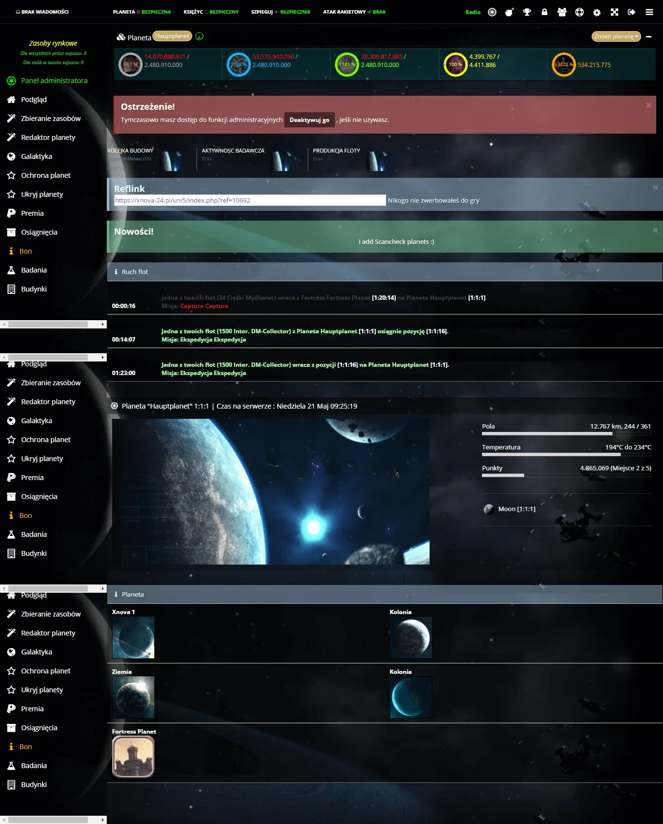The image size is (663, 824).
Task: Click the large Hauptplanet planet image
Action: [271, 492]
